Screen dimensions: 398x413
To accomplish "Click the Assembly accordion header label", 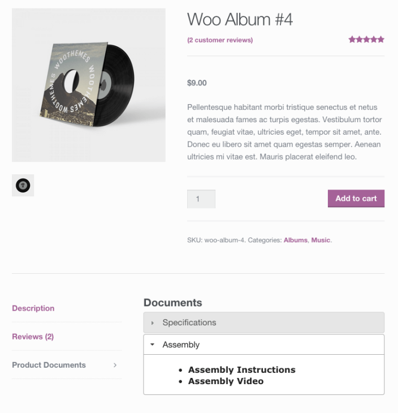I will 181,345.
